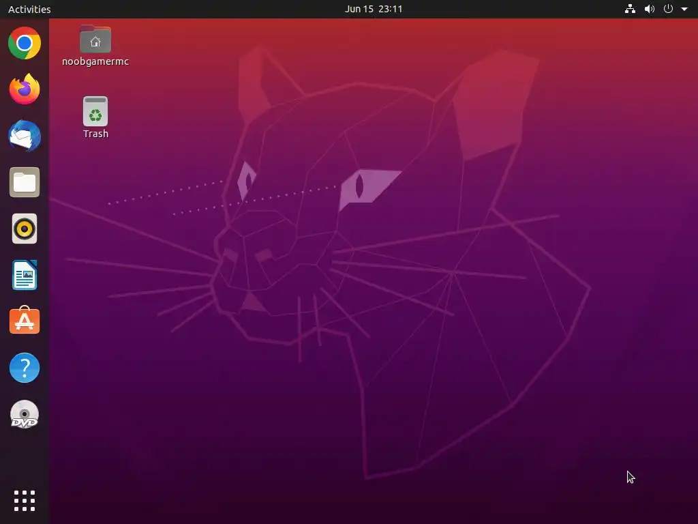Open the Help question mark icon

tap(25, 368)
